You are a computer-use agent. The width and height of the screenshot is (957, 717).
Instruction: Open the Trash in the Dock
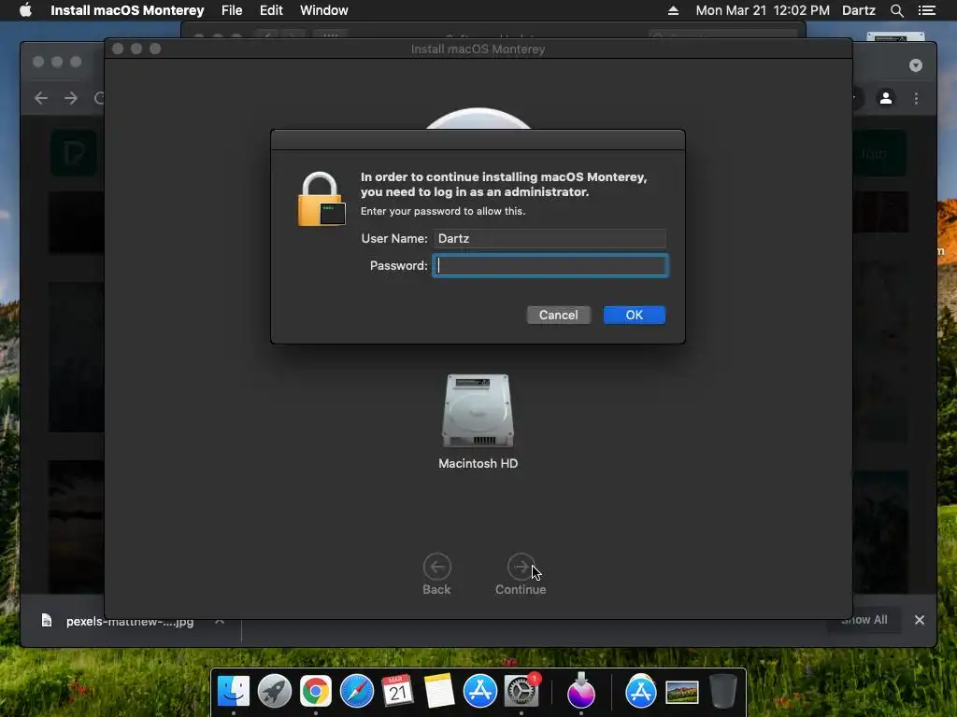pos(722,692)
